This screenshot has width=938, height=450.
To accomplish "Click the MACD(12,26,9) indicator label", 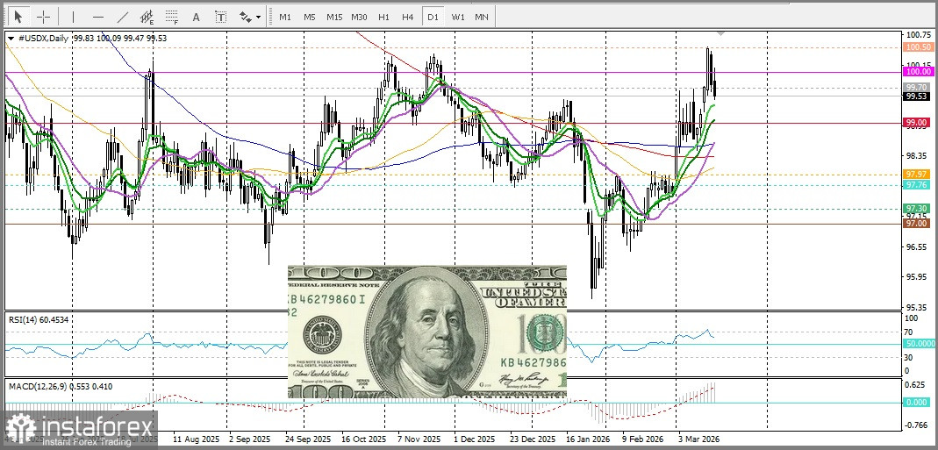I will click(x=60, y=387).
